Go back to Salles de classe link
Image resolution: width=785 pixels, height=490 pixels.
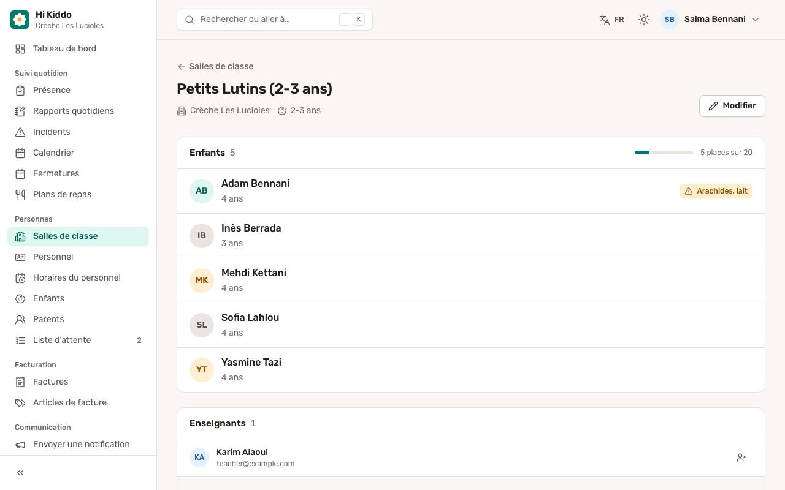(x=215, y=67)
